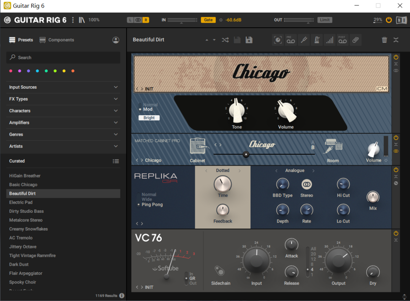Toggle VC 76 compressor power
The height and width of the screenshot is (301, 410).
(396, 233)
